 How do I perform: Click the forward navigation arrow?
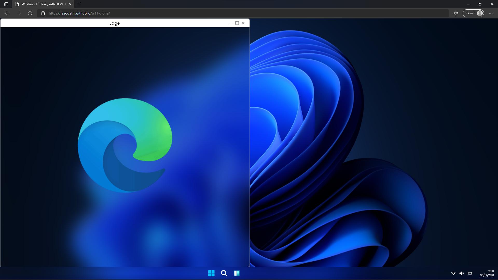point(18,13)
